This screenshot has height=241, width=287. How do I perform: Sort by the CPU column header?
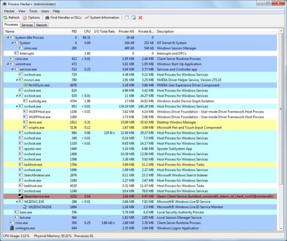tap(87, 31)
